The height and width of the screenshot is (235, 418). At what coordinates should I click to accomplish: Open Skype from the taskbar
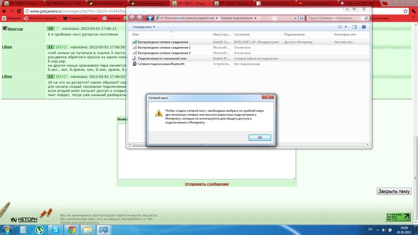(x=55, y=230)
